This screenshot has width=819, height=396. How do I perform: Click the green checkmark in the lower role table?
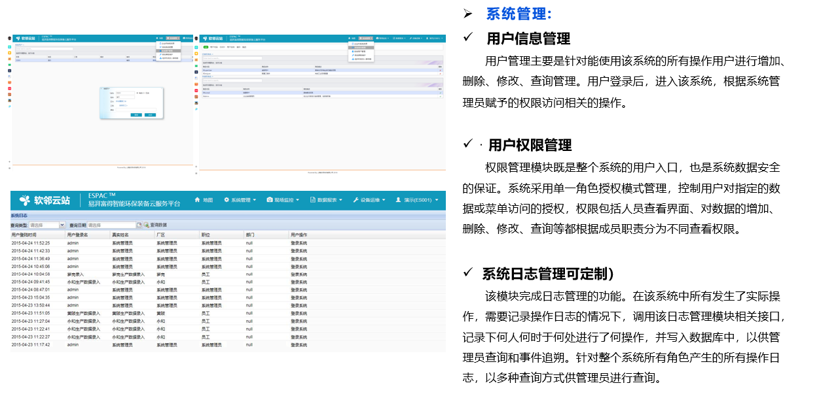[441, 92]
